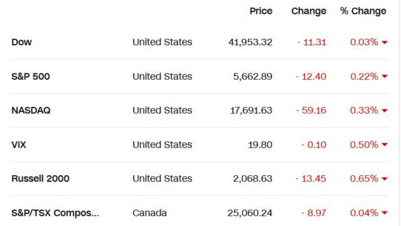Click the S&P/TSX Composite down arrow icon
The image size is (401, 226).
click(385, 213)
